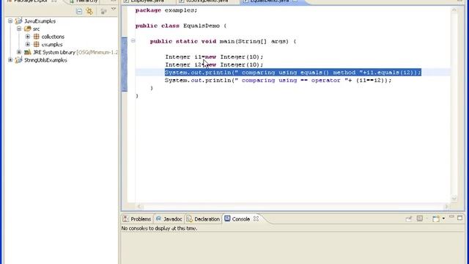The width and height of the screenshot is (469, 264).
Task: Collapse the src folder node
Action: (19, 29)
